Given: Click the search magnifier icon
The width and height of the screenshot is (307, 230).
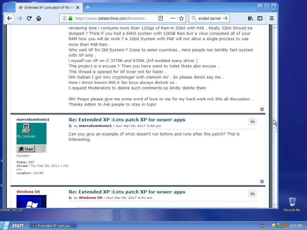Looking at the screenshot, I should tap(194, 18).
